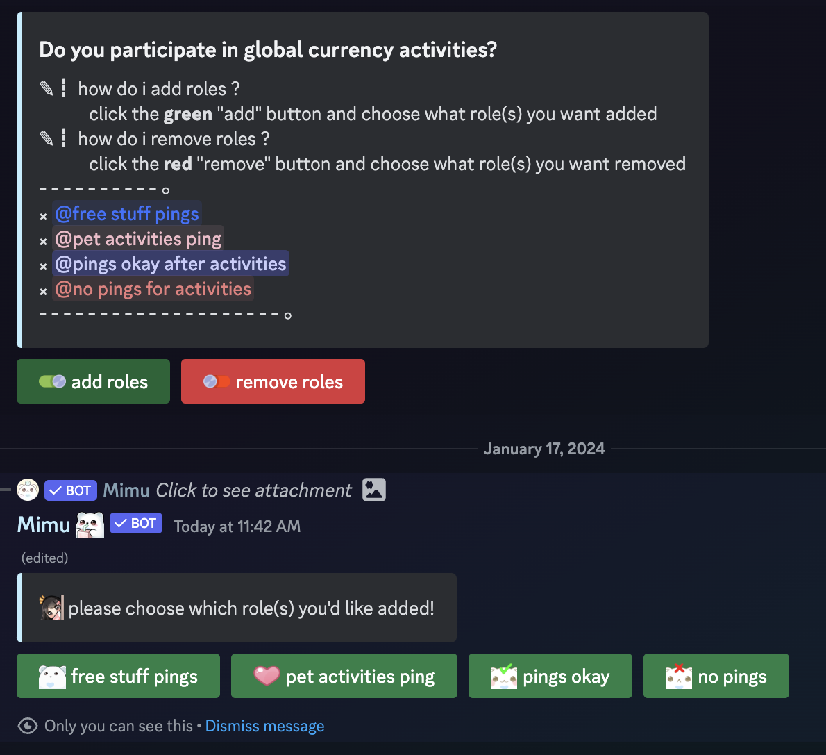Click the blue BOT badge after Mimu's name

[136, 523]
